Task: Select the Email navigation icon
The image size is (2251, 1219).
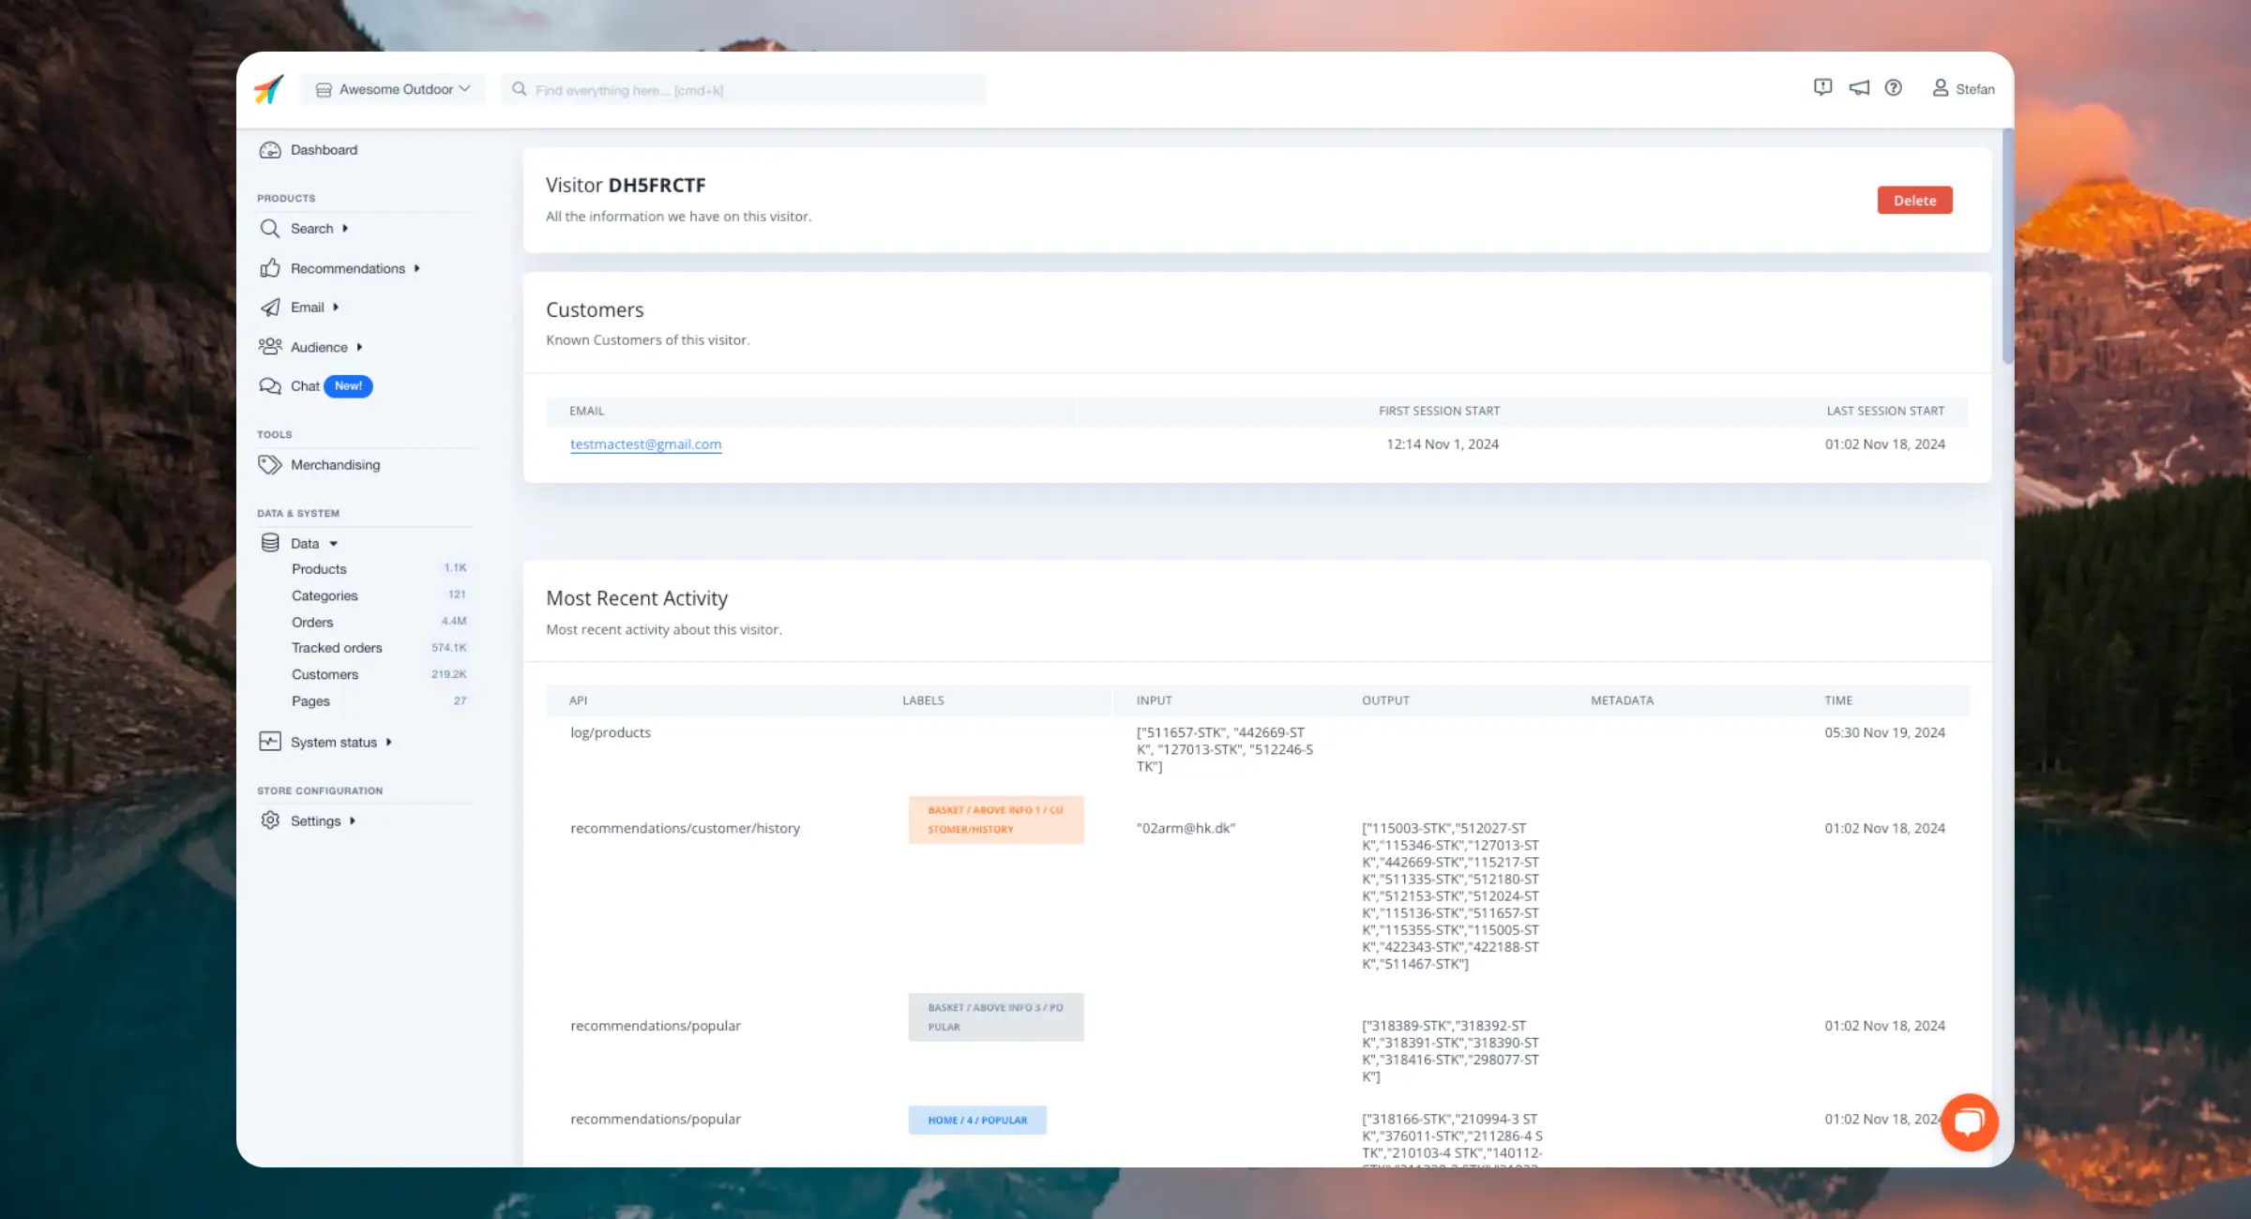Action: click(x=270, y=307)
